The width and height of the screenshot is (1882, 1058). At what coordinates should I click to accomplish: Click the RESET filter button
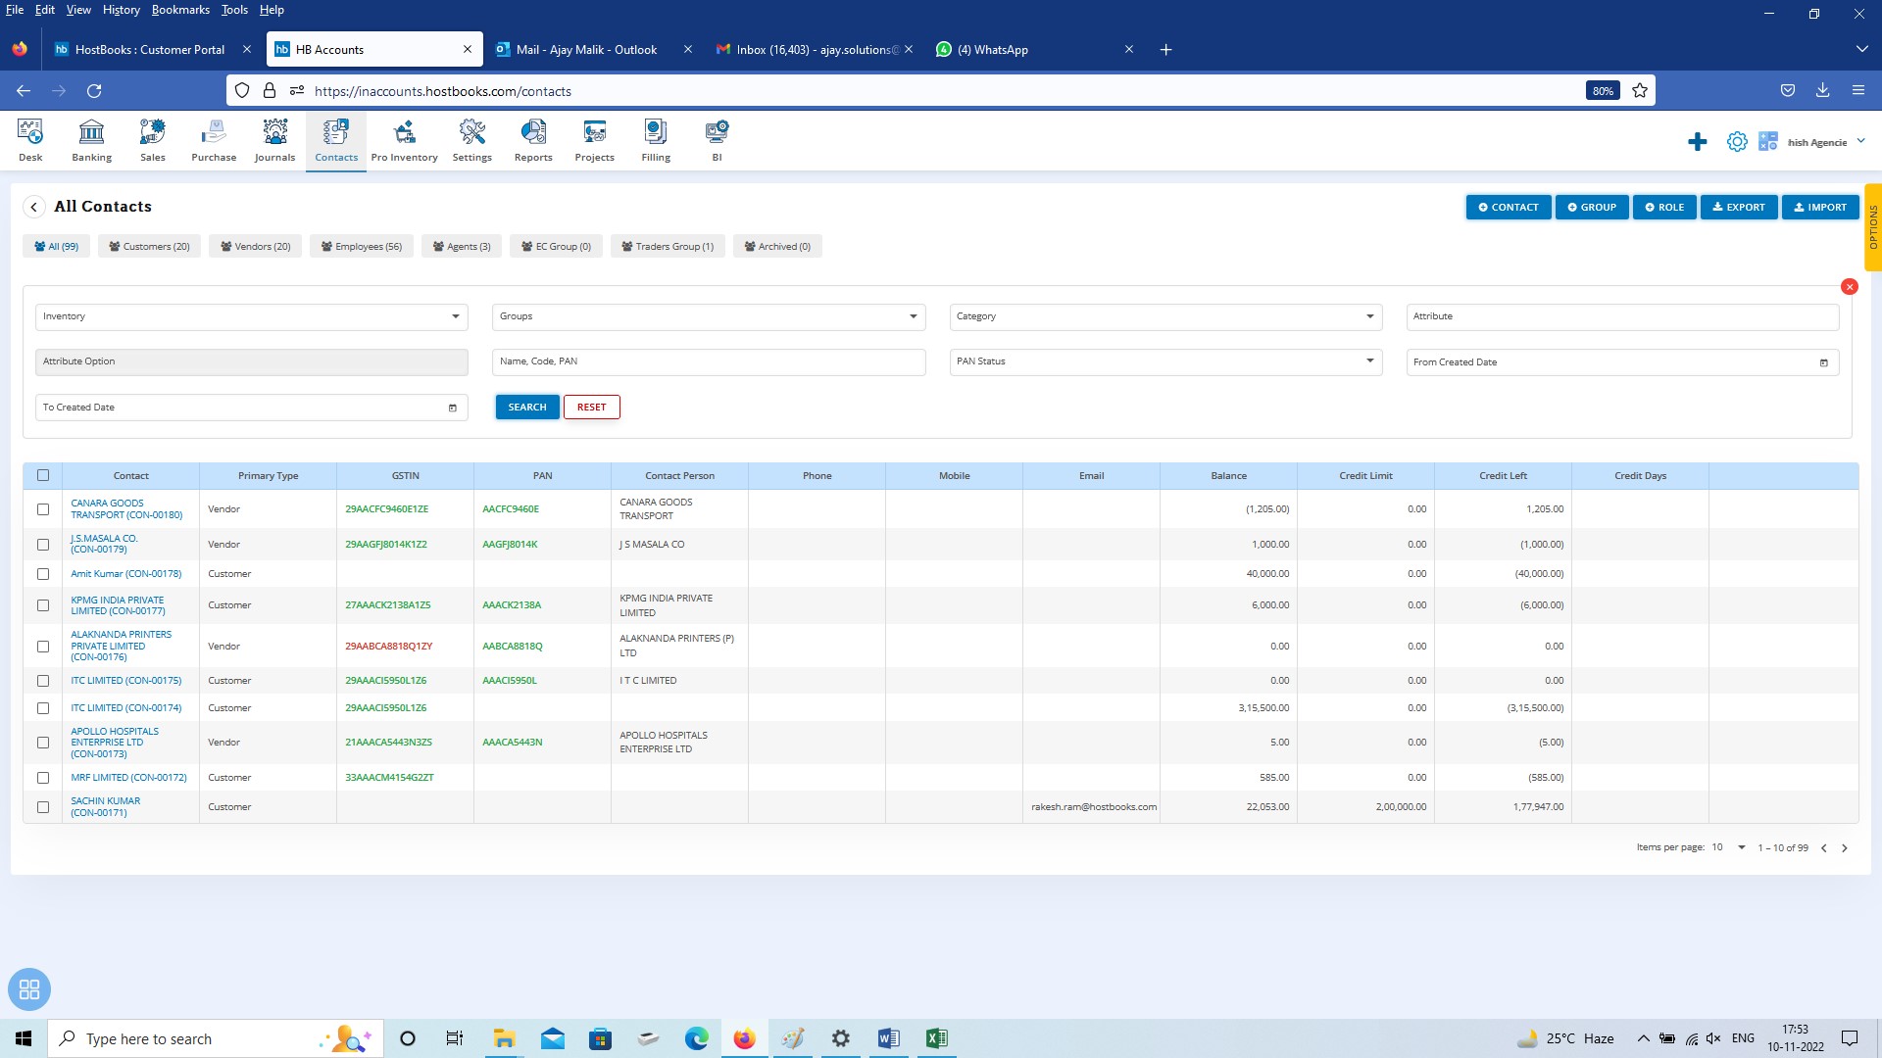(591, 406)
